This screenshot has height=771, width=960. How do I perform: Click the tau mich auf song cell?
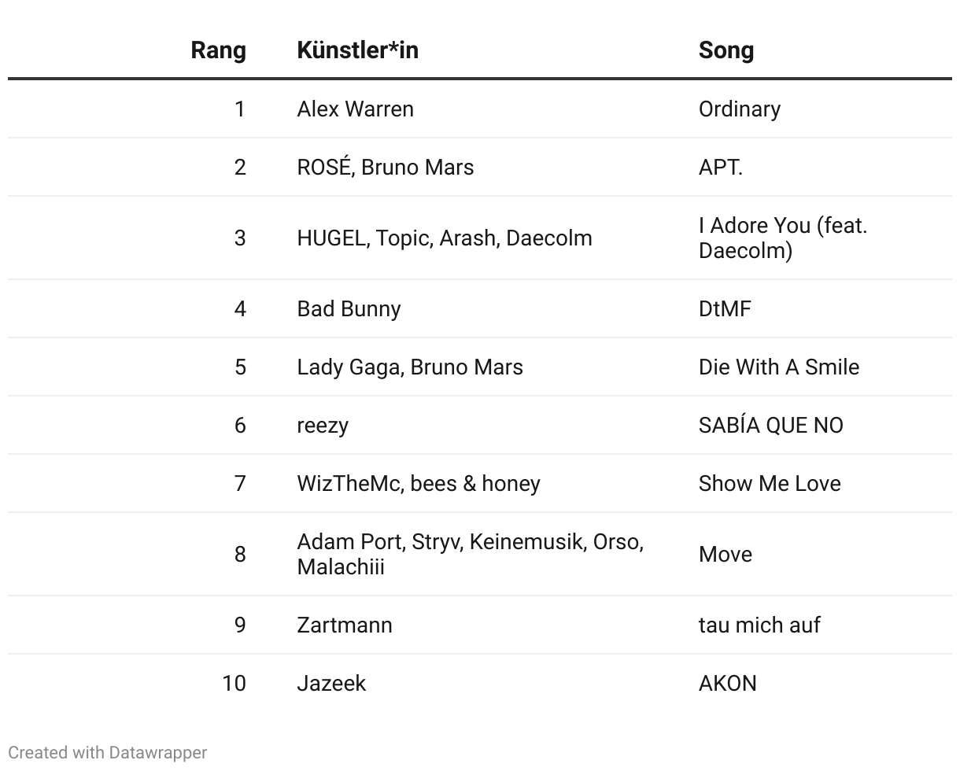pos(759,625)
